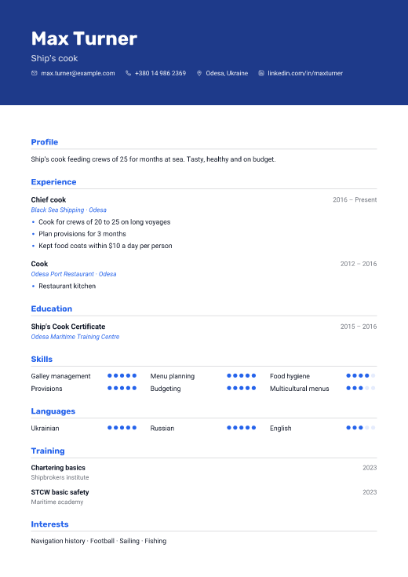This screenshot has height=577, width=408.
Task: Click the Plan provisions for 3 months bullet
Action: (82, 234)
